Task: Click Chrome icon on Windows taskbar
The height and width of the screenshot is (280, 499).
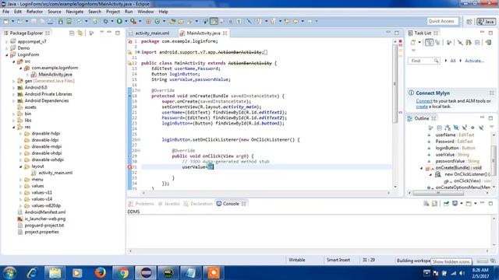Action: coord(123,273)
